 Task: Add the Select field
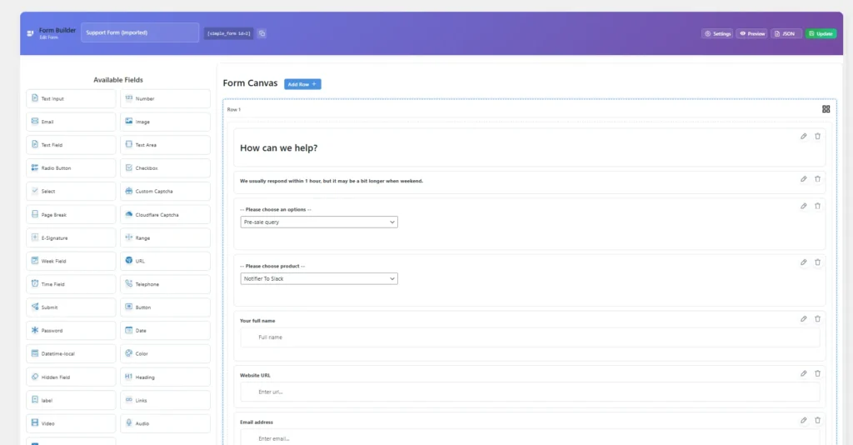[x=71, y=192]
